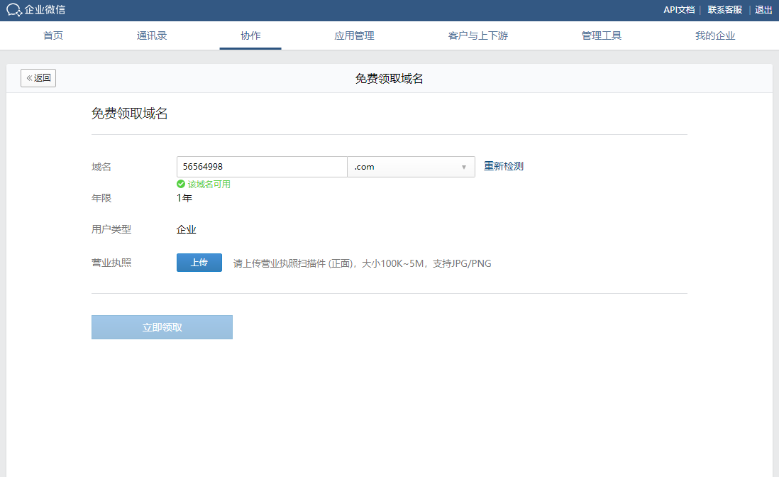Open the 管理工具 tab
Screen dimensions: 779x477
602,35
